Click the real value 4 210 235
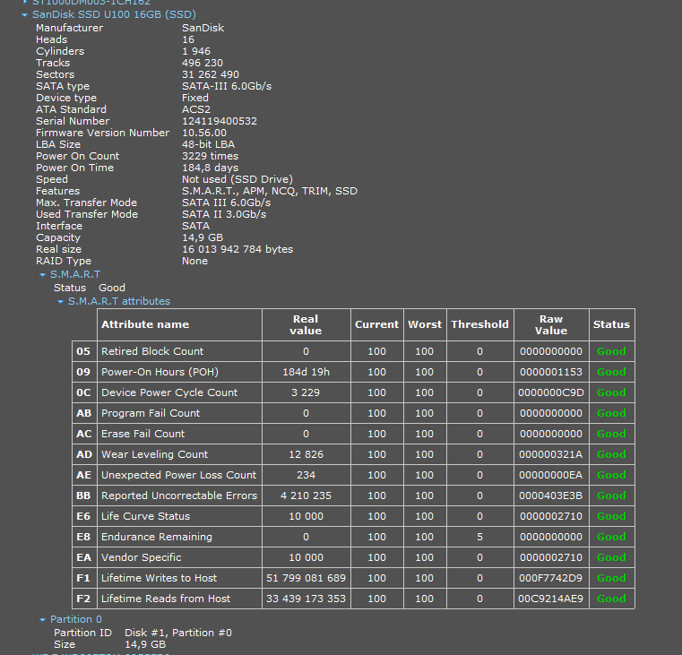The width and height of the screenshot is (682, 655). point(306,496)
